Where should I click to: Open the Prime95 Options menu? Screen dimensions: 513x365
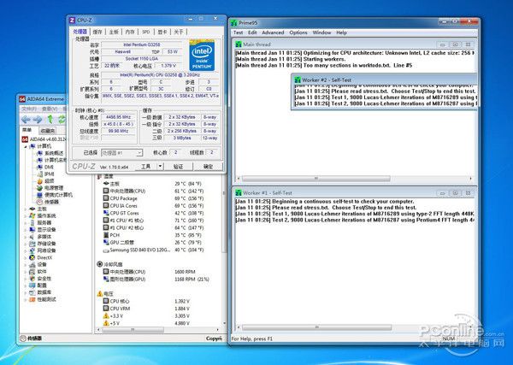[298, 32]
